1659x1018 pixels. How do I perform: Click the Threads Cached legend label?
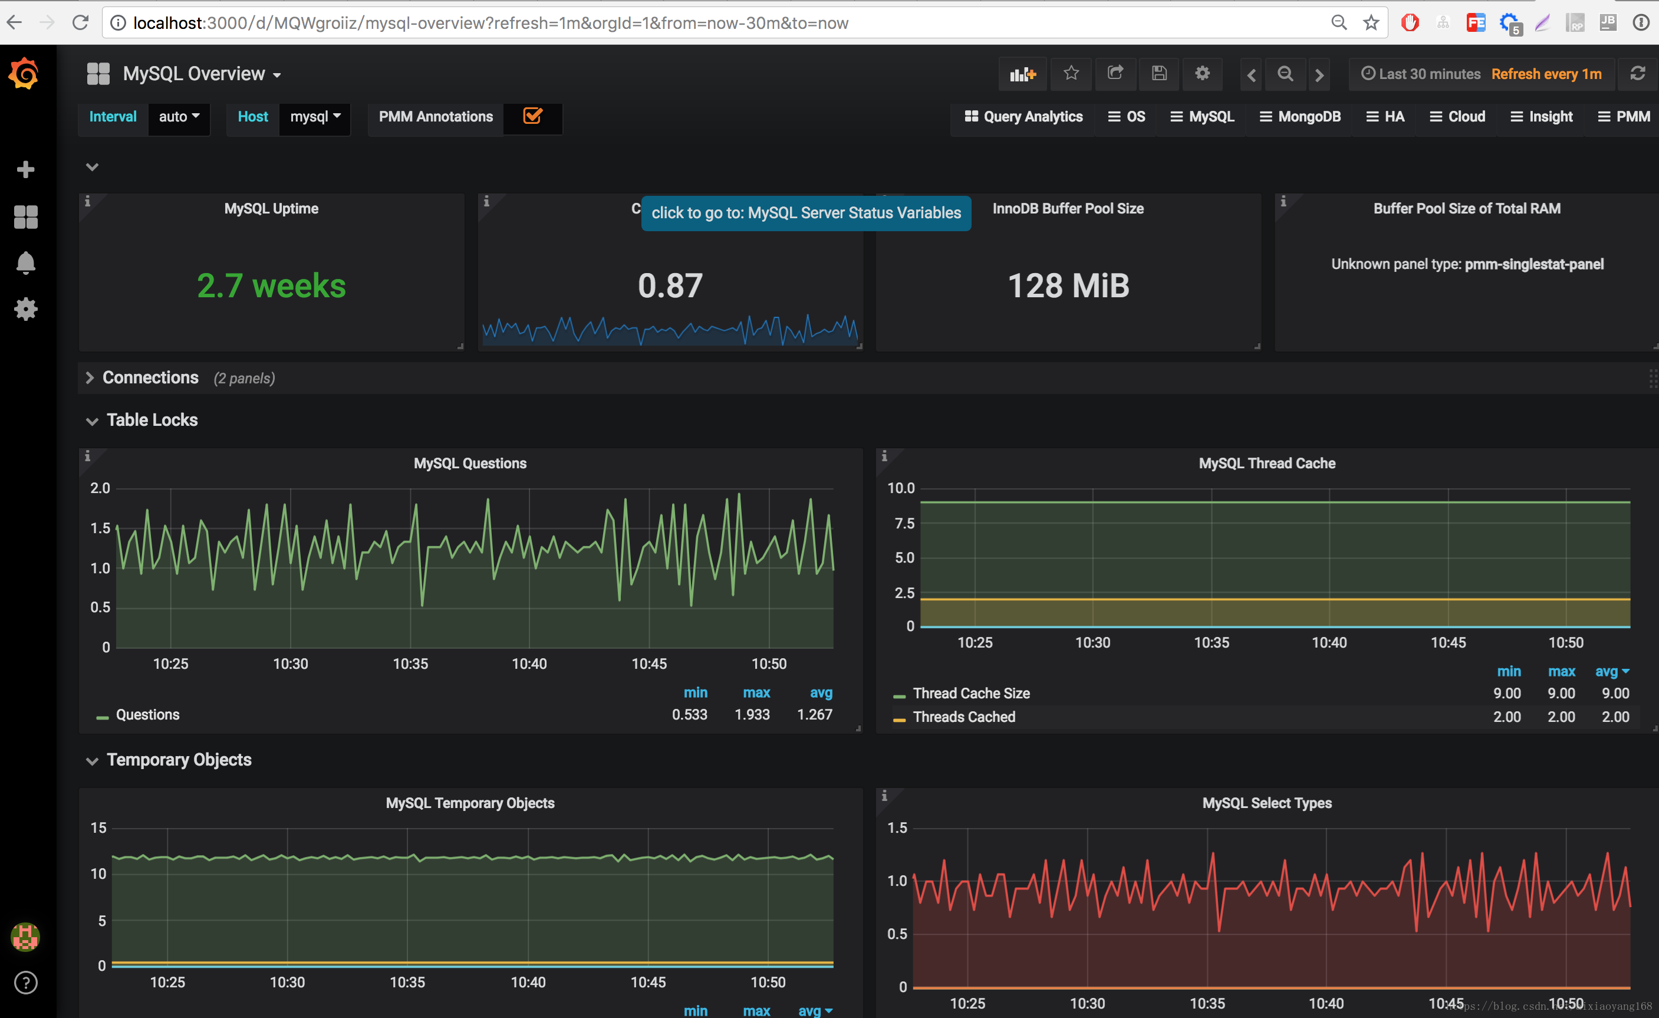(963, 717)
